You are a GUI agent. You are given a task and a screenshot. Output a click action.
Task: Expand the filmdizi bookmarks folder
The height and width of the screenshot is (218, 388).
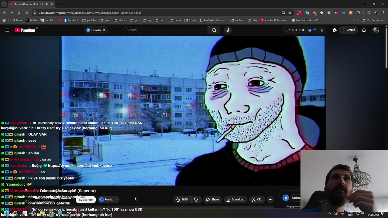tap(120, 20)
